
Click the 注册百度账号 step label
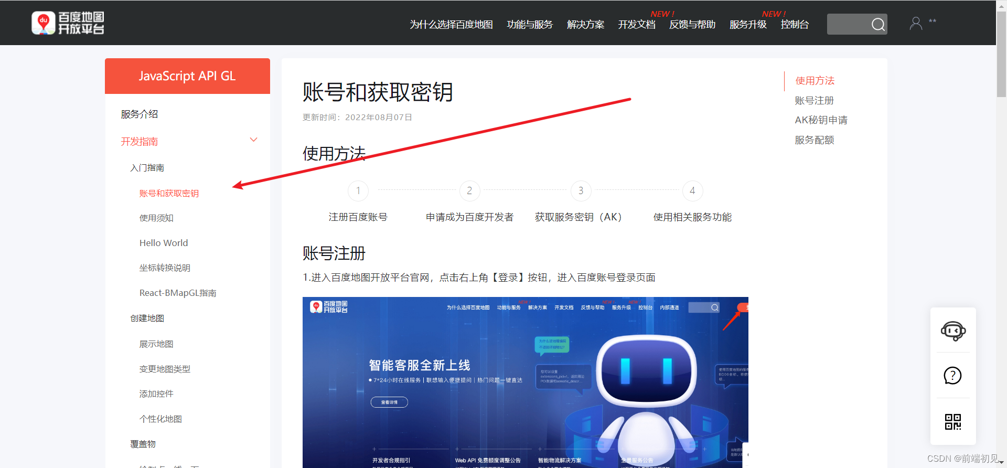[x=358, y=217]
